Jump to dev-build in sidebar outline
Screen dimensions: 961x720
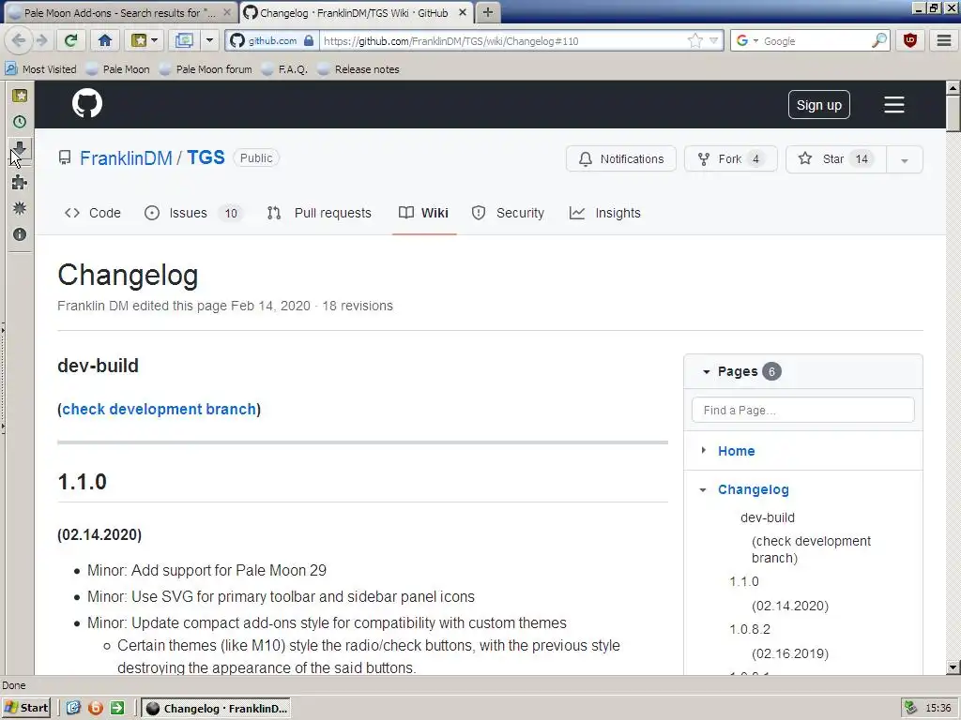click(768, 517)
